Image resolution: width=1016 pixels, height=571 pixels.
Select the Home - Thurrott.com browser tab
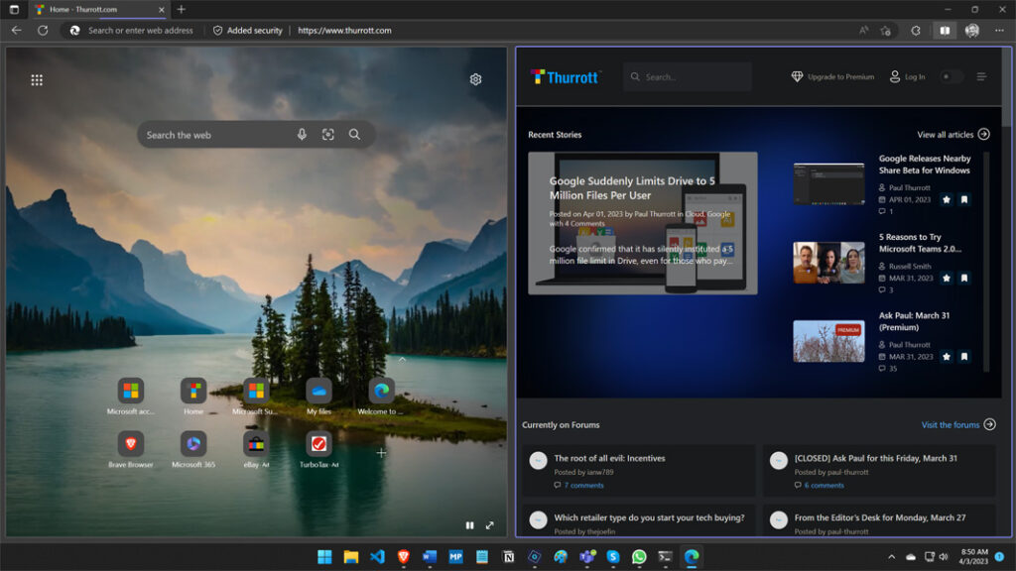pos(84,9)
